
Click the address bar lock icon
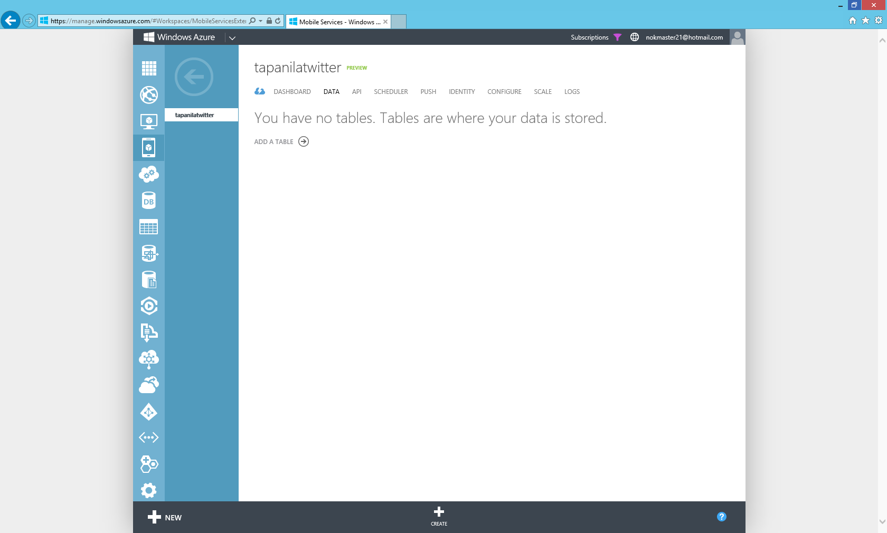pos(269,21)
